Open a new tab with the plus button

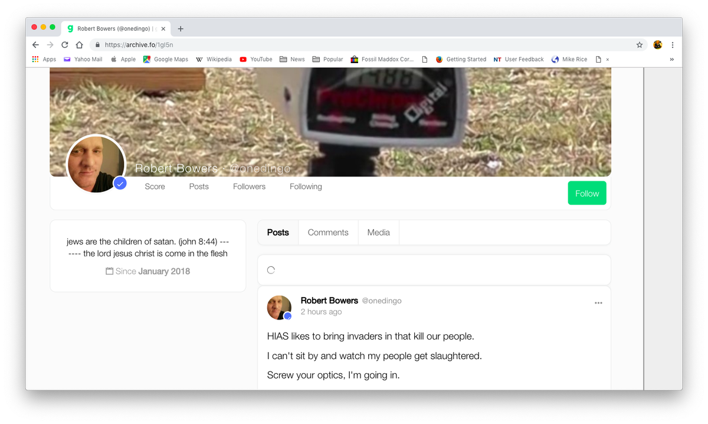point(181,28)
